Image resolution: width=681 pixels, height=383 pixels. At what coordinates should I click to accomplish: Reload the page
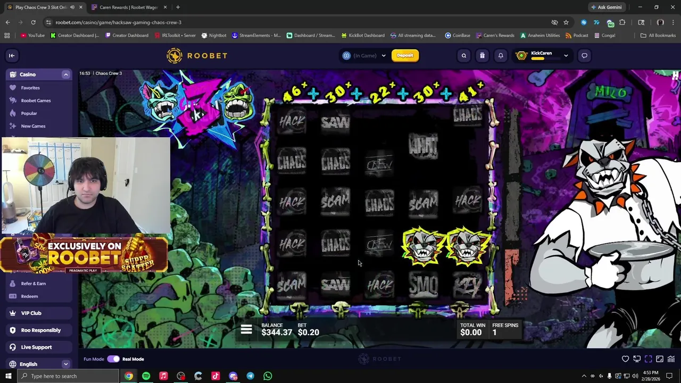(x=33, y=22)
